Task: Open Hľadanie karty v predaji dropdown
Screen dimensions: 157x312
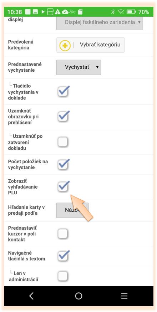Action: pyautogui.click(x=72, y=210)
